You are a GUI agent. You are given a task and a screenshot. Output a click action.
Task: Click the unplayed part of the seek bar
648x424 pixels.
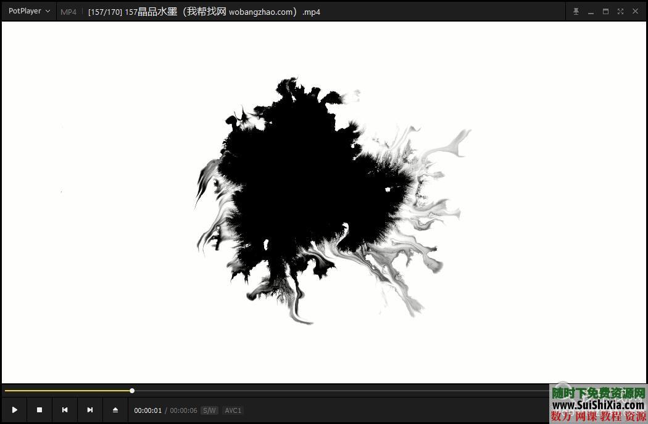click(x=339, y=390)
